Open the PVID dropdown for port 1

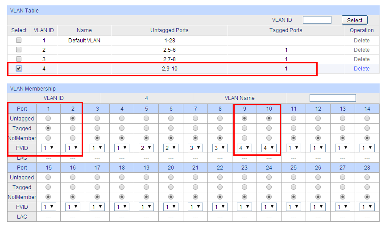coord(48,148)
